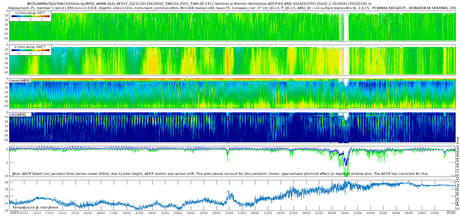
Task: Click the '2024' year label on time axis
Action: click(451, 213)
